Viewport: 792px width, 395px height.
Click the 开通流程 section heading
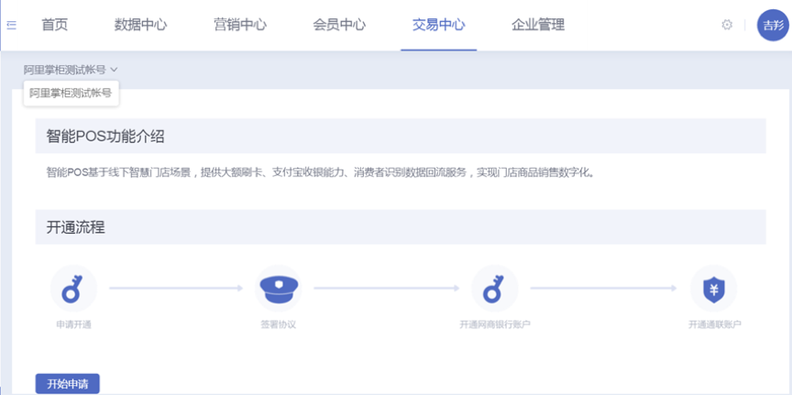pyautogui.click(x=76, y=227)
